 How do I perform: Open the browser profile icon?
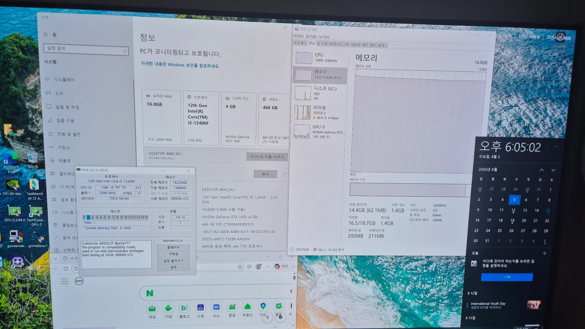tap(258, 266)
